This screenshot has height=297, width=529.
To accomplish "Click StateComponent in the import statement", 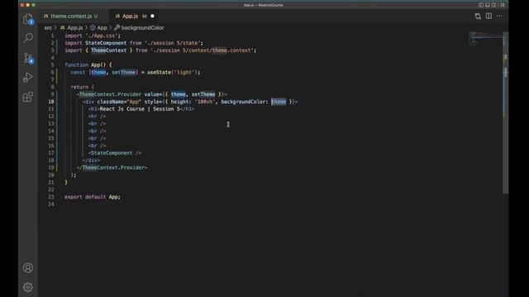I will pyautogui.click(x=106, y=43).
